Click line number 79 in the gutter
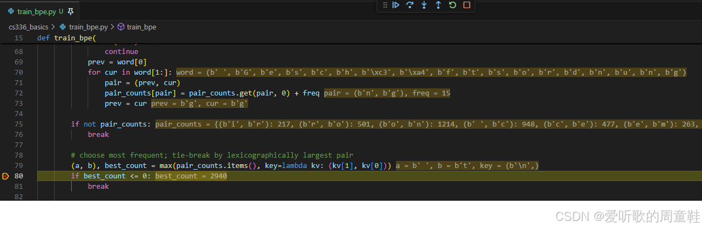 [19, 166]
